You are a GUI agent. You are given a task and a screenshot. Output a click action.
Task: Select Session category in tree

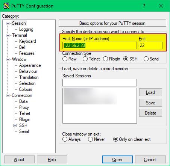[19, 23]
